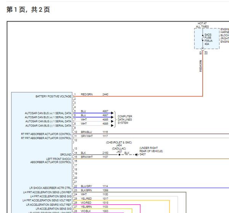Click circuit number 4987 on pin 5 row

105,111
